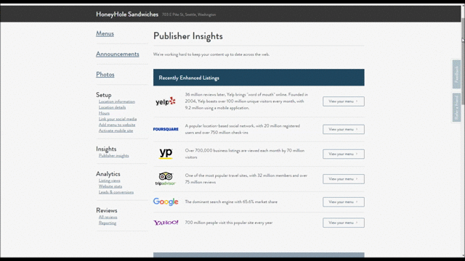Select Link your social media
This screenshot has height=261, width=465.
click(118, 119)
